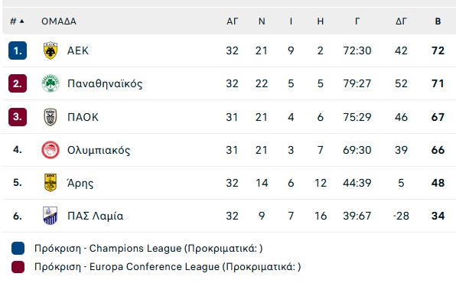456x293 pixels.
Task: Click the PAS Lamia striped crest
Action: coord(50,216)
